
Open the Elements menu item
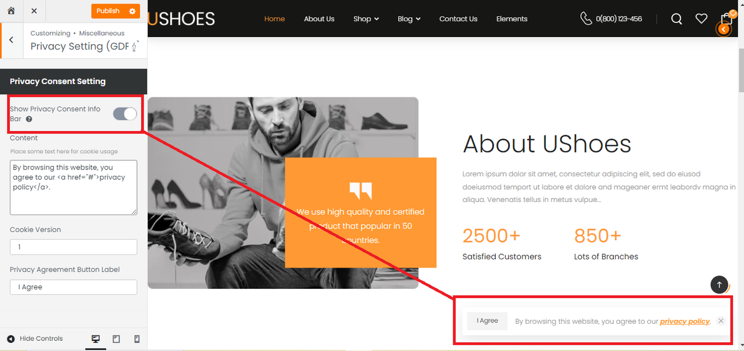click(x=512, y=19)
